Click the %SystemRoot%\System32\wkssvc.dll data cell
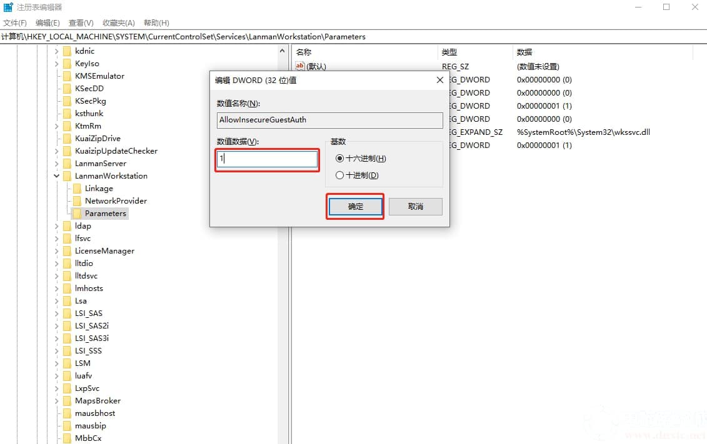This screenshot has width=707, height=444. [583, 132]
